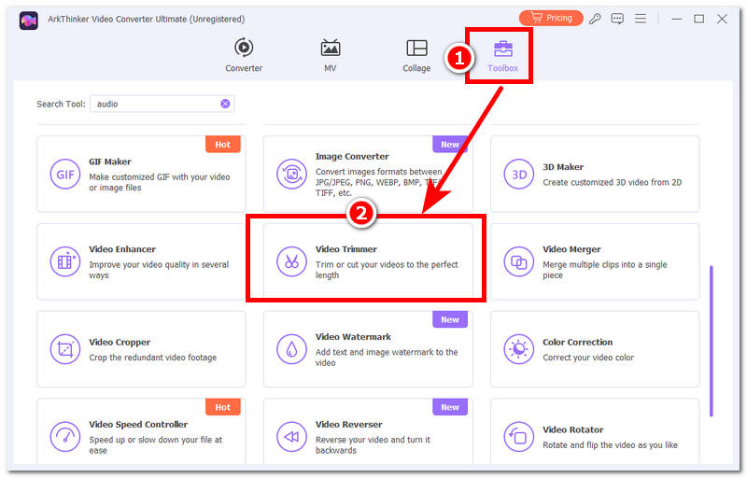Click the Pricing button
The image size is (747, 478).
click(551, 18)
